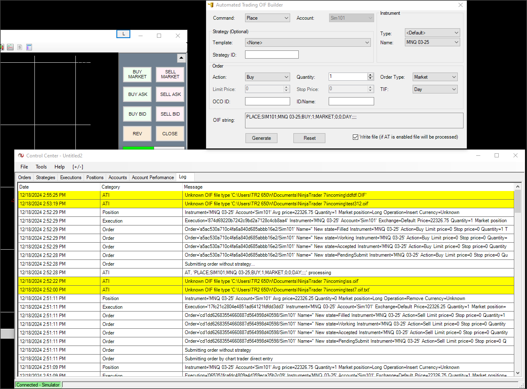Toggle the Write file checkbox
Viewport: 527px width, 389px height.
click(355, 137)
